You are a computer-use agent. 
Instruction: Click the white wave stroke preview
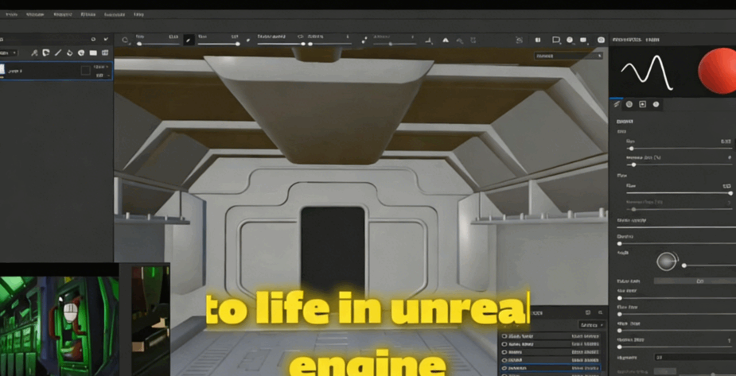coord(647,72)
